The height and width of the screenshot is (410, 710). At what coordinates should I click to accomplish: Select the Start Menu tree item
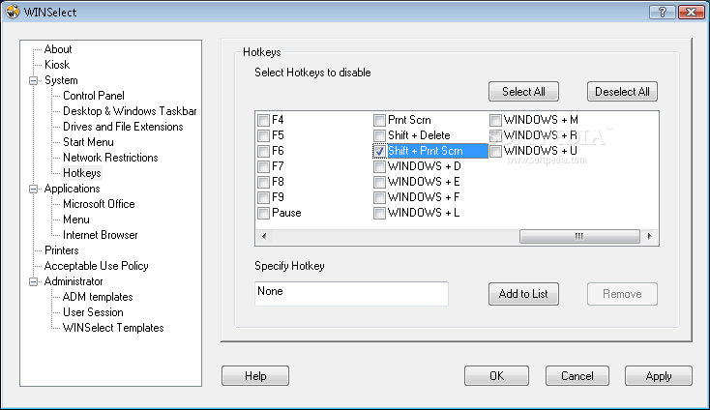coord(88,142)
